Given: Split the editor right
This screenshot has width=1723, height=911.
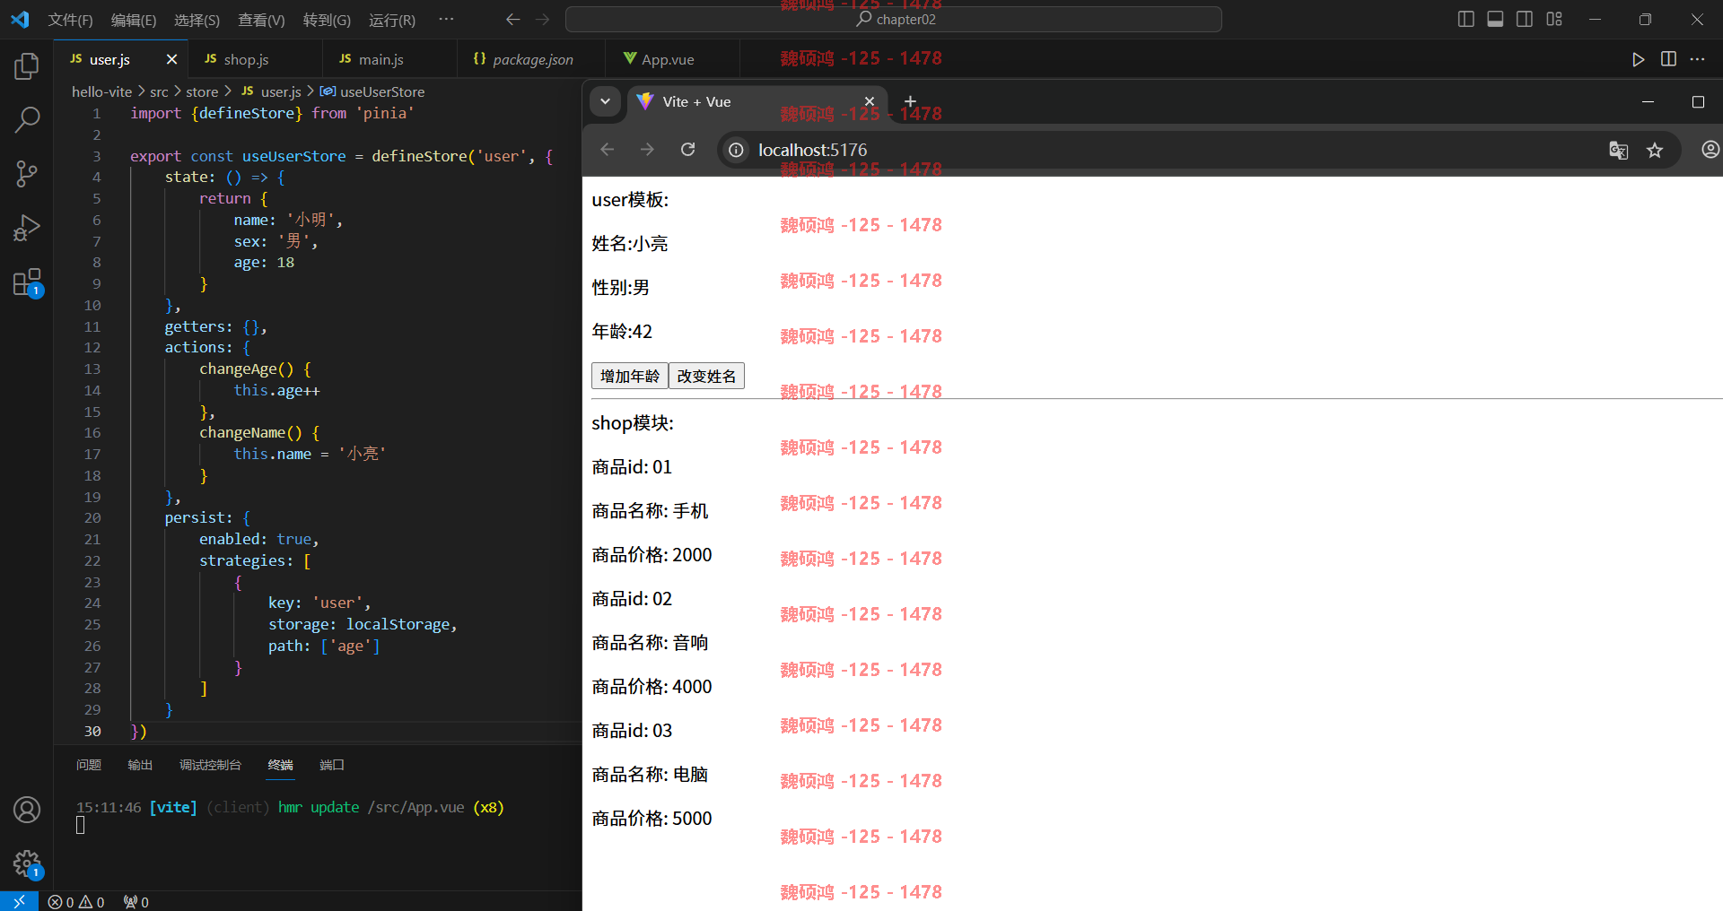Looking at the screenshot, I should coord(1668,59).
